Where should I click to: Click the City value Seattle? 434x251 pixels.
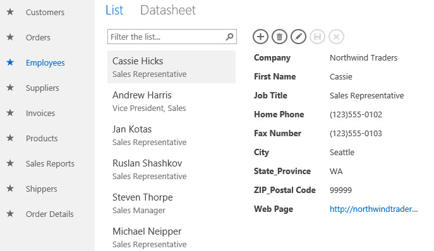342,153
